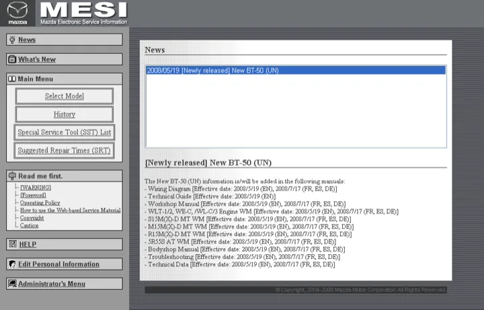
Task: Open the News link in sidebar
Action: [27, 40]
